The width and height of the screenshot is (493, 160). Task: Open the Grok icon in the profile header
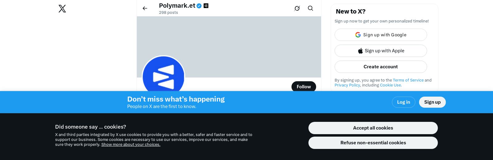click(297, 8)
